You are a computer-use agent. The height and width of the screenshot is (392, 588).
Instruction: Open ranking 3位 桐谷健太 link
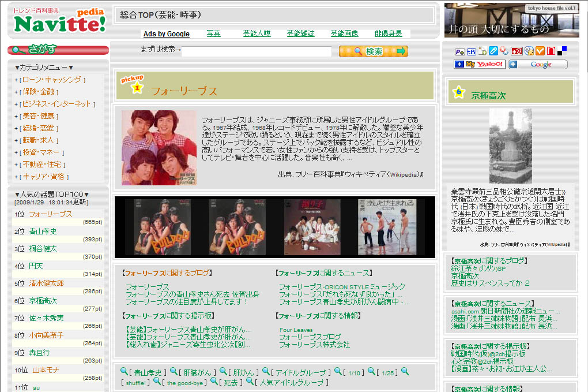[43, 249]
